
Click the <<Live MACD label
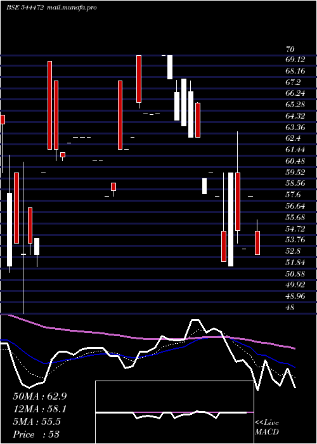(x=267, y=427)
